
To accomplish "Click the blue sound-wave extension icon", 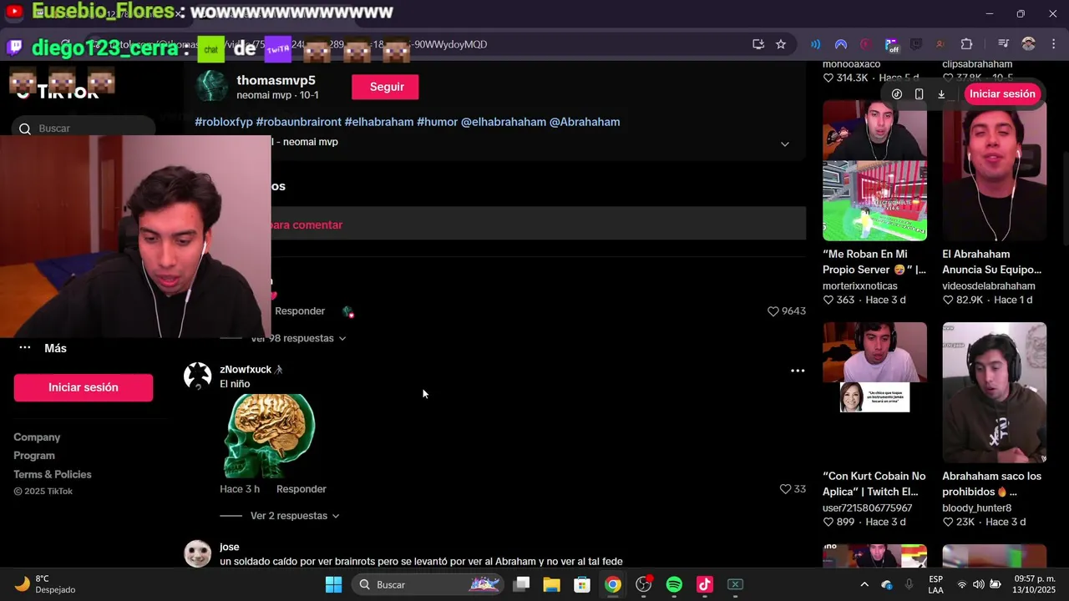I will click(815, 44).
